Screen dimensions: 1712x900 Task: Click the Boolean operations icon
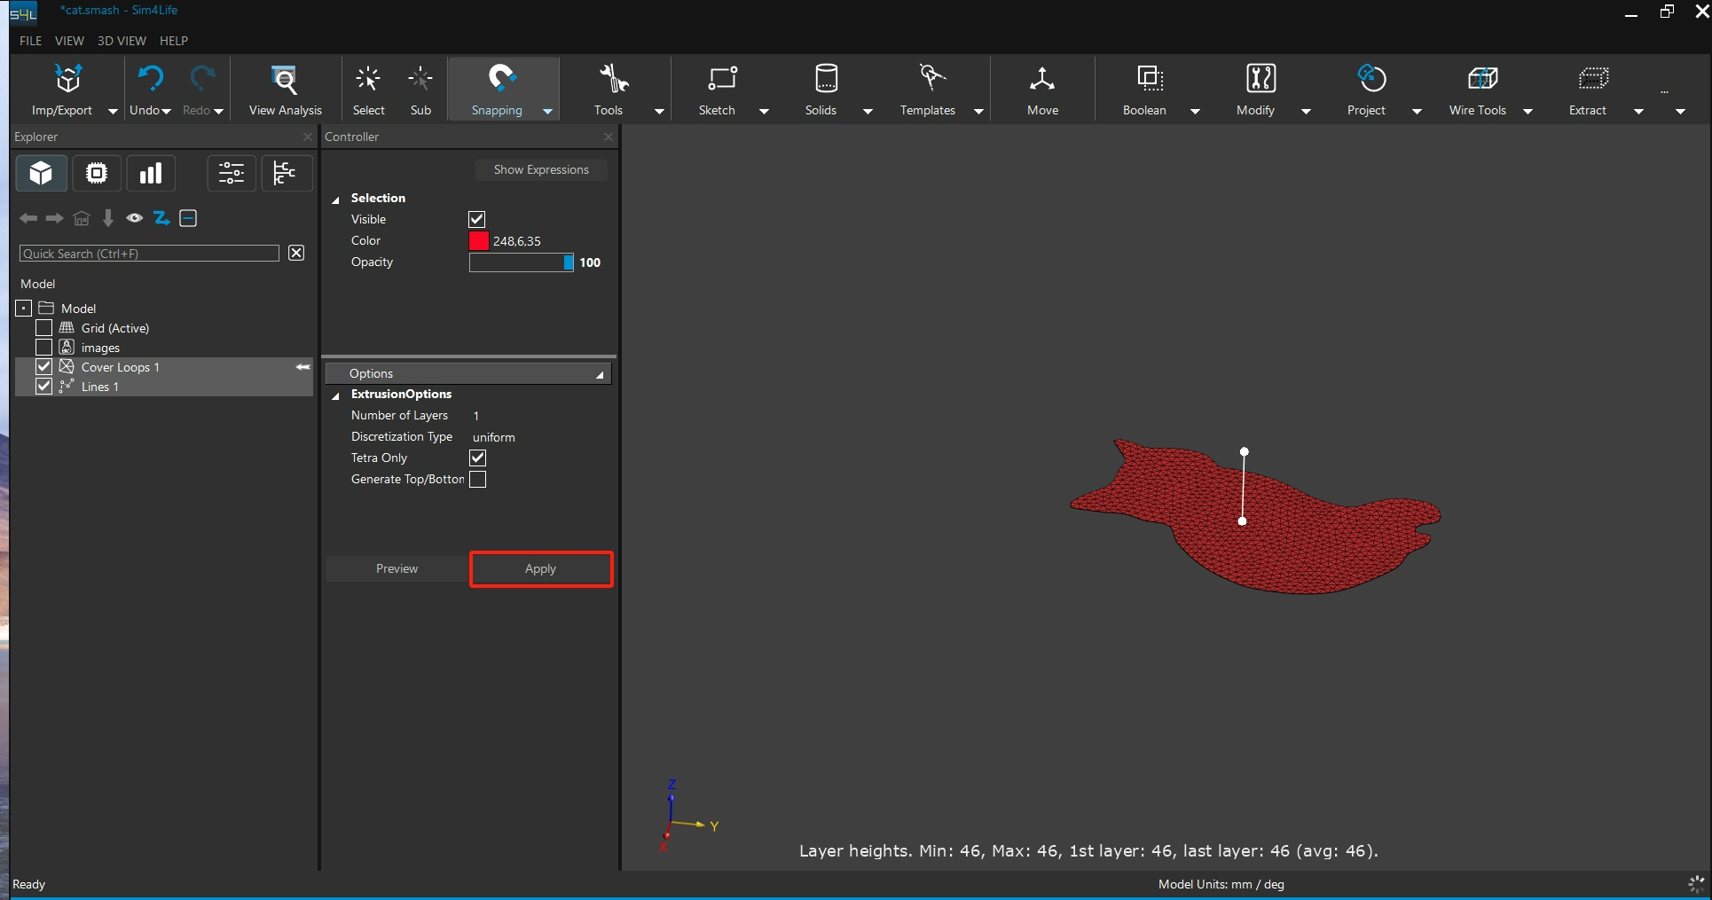[1150, 80]
